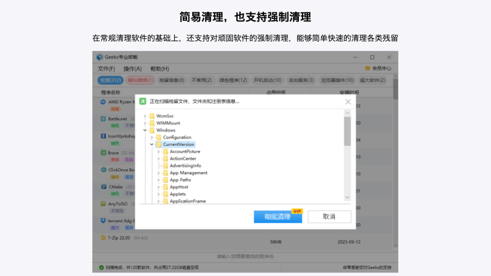
Task: Select the ApplicationFrame tree item
Action: coord(188,201)
